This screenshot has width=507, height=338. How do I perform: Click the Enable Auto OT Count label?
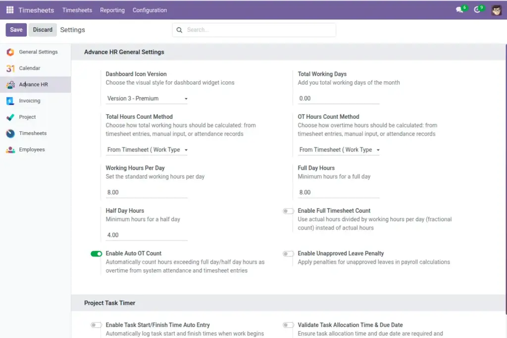coord(134,253)
